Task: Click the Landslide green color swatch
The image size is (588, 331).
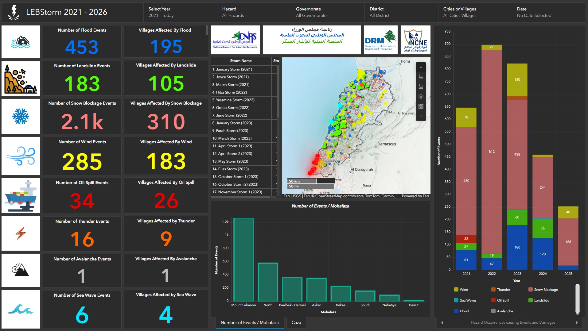Action: pos(530,300)
